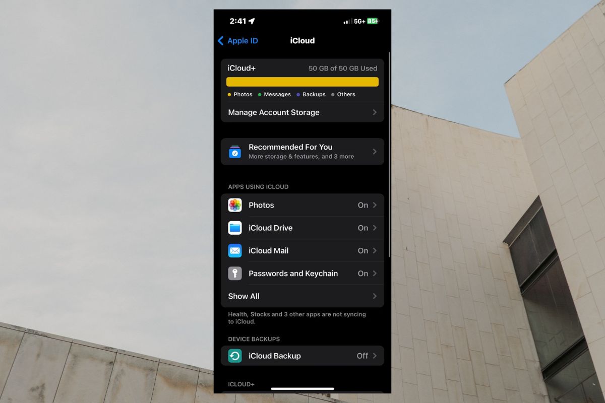Open iCloud Mail row chevron
Viewport: 605px width, 403px height.
(x=375, y=250)
